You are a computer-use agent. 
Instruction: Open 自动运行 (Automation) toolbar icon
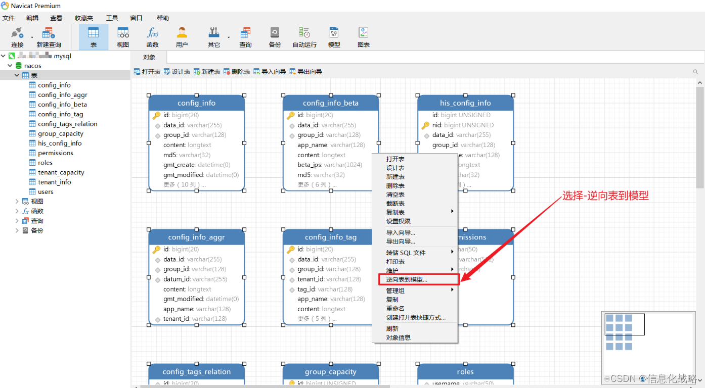point(304,37)
